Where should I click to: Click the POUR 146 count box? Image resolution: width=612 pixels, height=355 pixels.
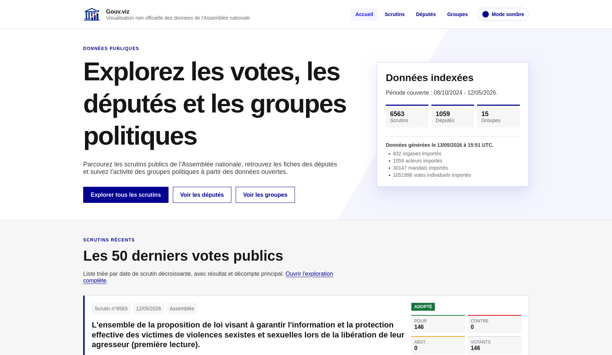(438, 324)
